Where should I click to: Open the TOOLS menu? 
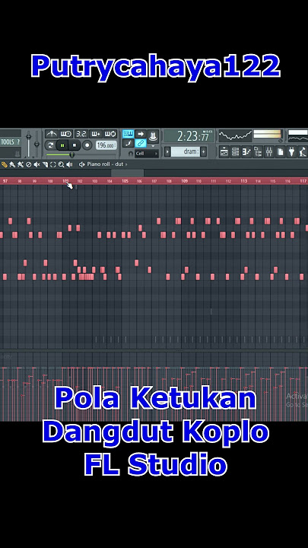(x=7, y=142)
